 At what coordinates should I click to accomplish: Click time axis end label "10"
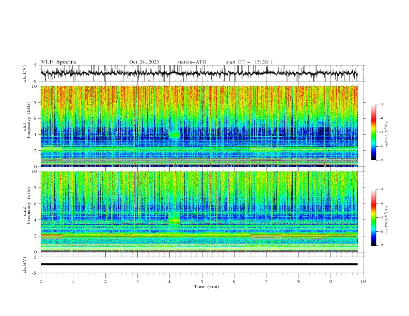[363, 281]
